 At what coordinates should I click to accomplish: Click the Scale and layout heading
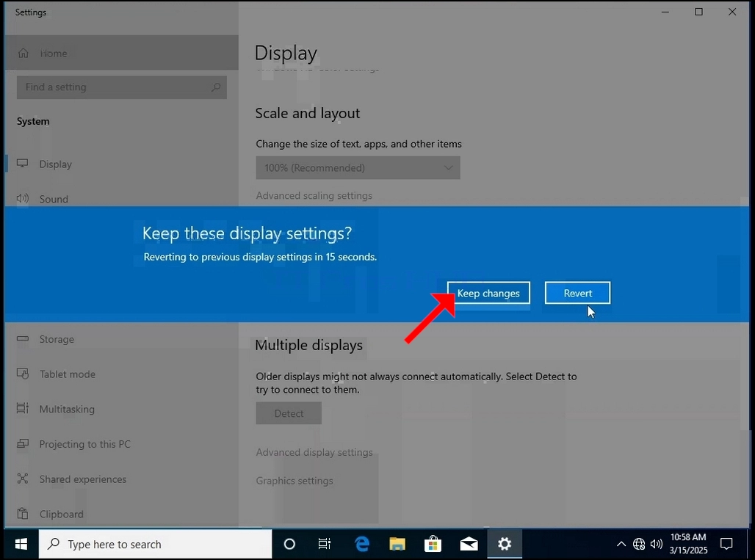[307, 113]
